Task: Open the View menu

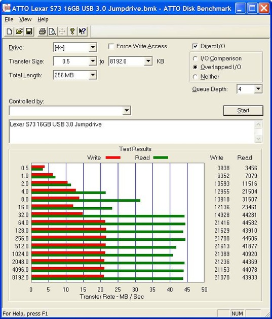Action: (x=25, y=19)
